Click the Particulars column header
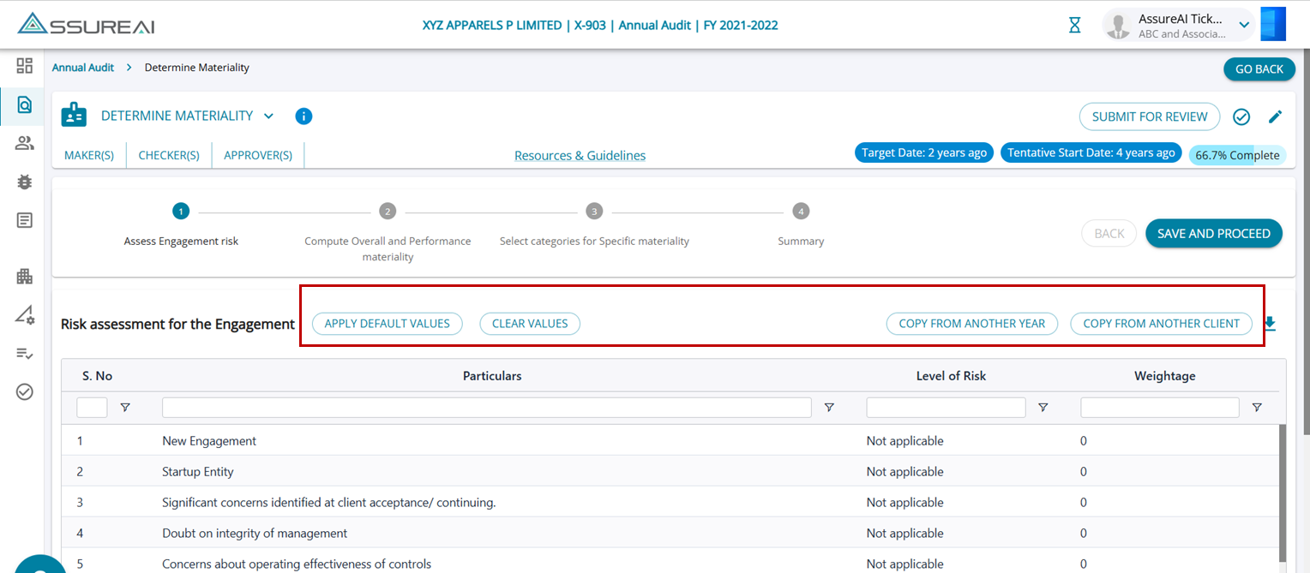The width and height of the screenshot is (1310, 573). pyautogui.click(x=492, y=376)
